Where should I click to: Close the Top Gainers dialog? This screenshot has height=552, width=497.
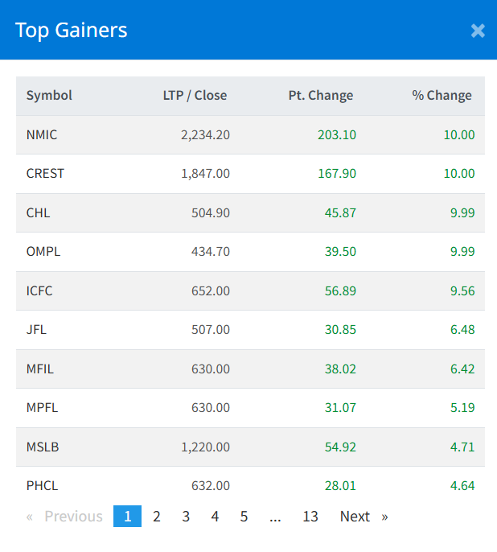click(478, 31)
